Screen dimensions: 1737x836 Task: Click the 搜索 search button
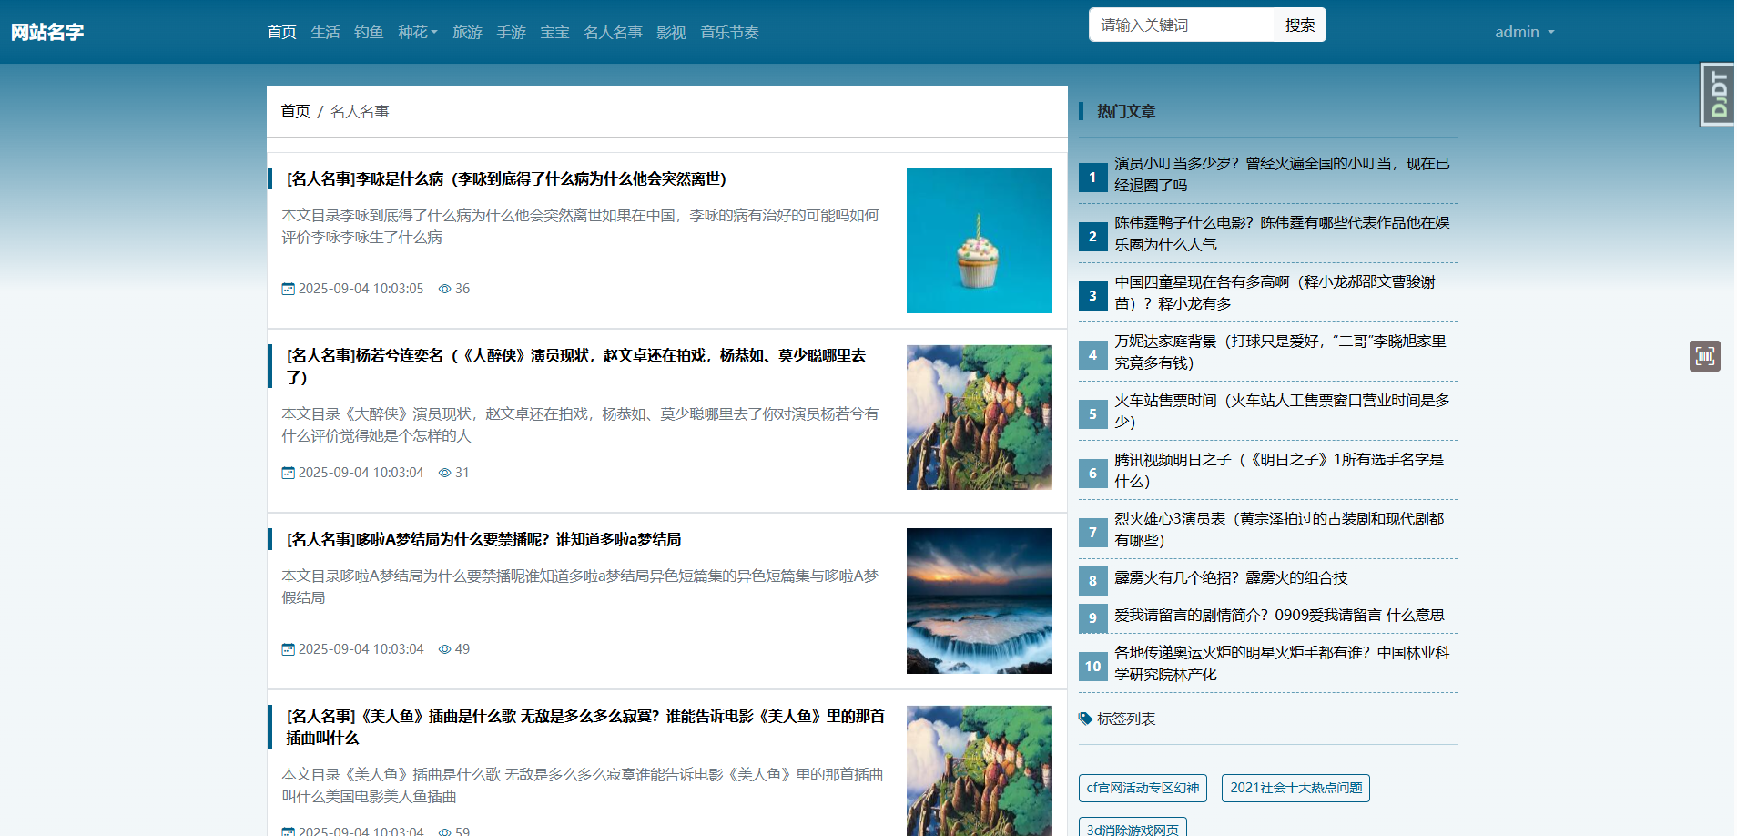click(x=1300, y=25)
